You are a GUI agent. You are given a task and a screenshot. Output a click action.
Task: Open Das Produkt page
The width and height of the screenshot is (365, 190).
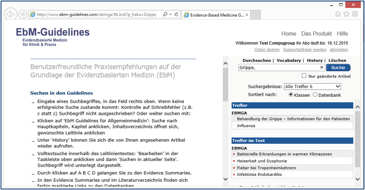[316, 34]
